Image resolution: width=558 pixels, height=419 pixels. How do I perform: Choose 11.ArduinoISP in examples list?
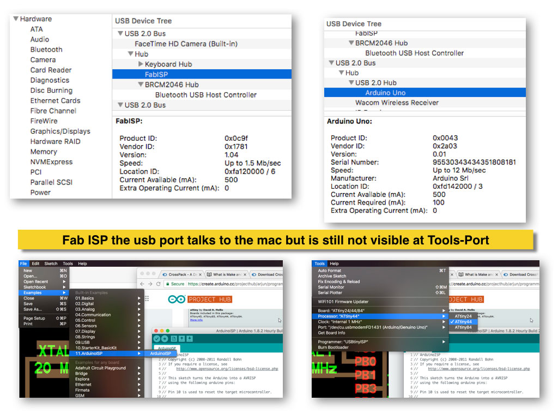107,354
